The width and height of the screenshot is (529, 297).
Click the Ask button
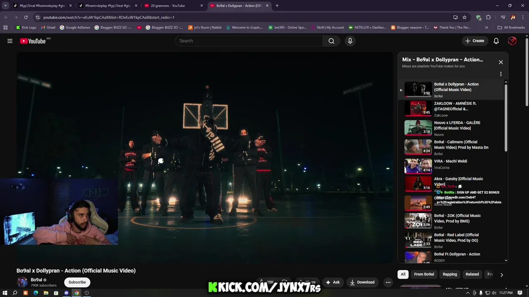[x=333, y=282]
